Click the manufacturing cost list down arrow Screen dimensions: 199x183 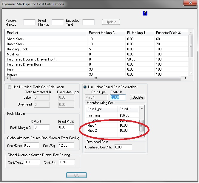tap(142, 135)
